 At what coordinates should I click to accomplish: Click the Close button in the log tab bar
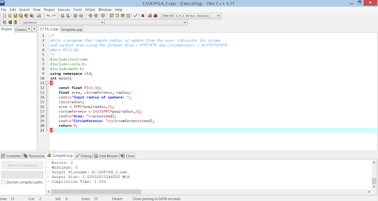pos(127,156)
